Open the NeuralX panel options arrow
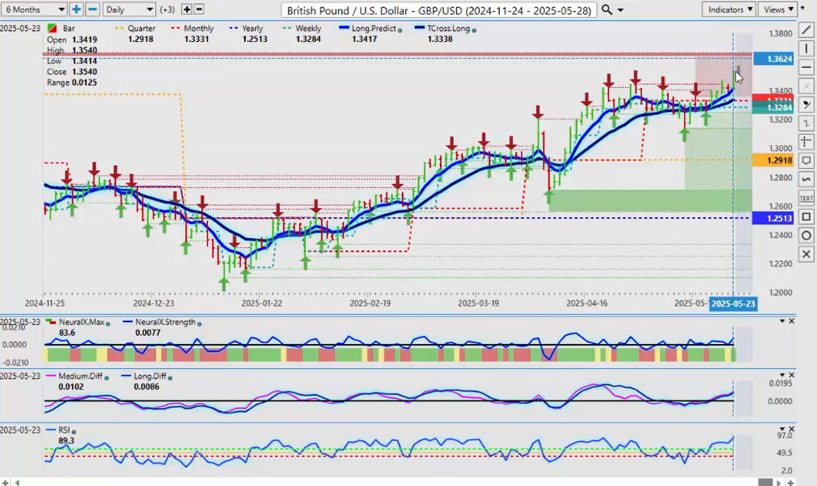Viewport: 817px width, 486px height. [782, 321]
